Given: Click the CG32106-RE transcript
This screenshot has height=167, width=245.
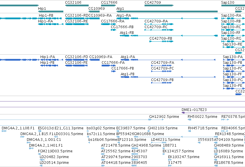Looking at the screenshot, I should 77,24.
